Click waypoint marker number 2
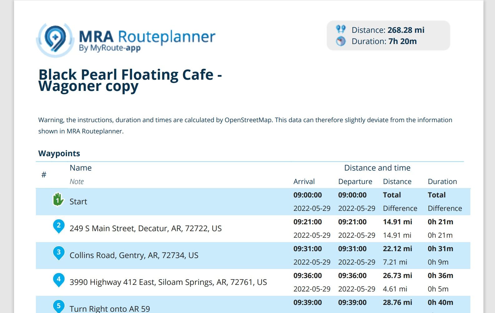 (x=59, y=226)
